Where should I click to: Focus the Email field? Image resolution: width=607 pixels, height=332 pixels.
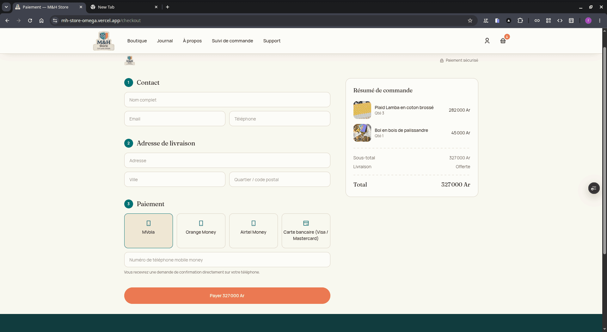point(175,119)
